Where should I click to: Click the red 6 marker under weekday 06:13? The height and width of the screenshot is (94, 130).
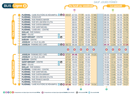tap(68, 50)
